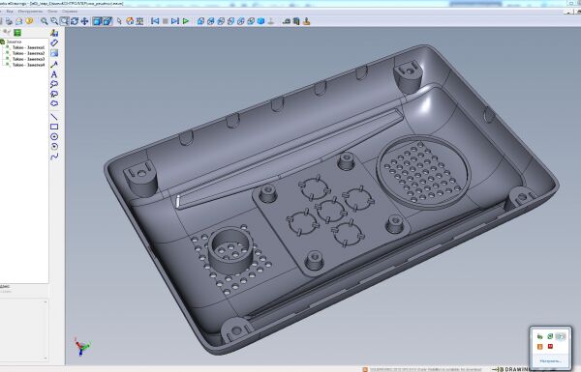Select the Line drawing tool
Viewport: 581px width, 372px height.
point(54,117)
